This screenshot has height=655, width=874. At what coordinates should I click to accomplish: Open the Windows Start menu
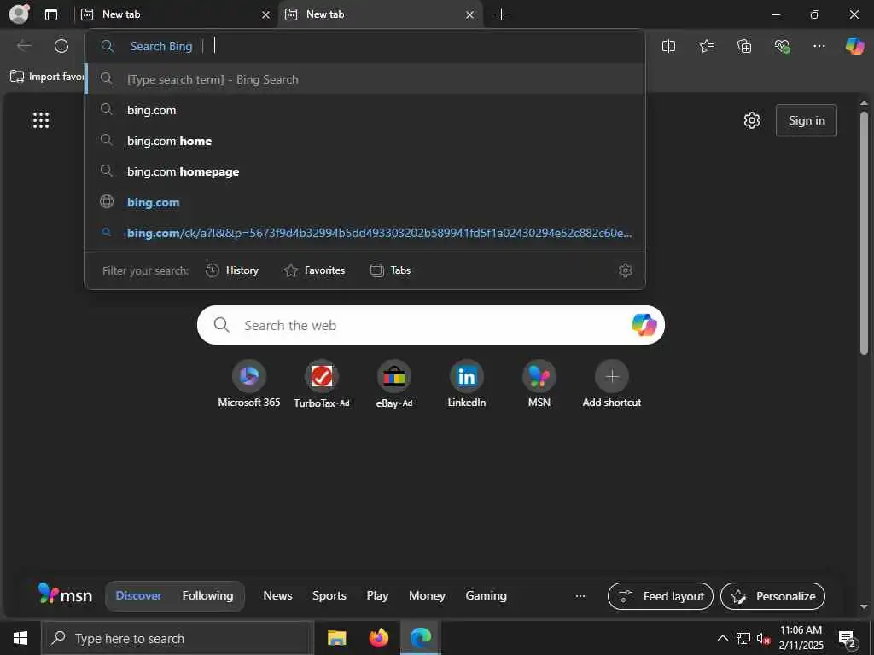(20, 638)
